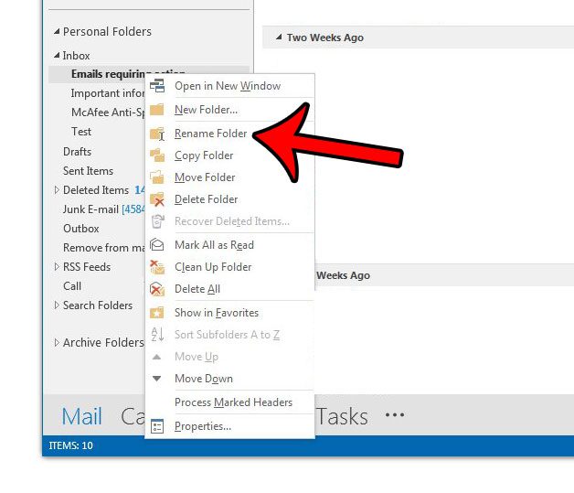Click the New Folder icon in menu
This screenshot has height=493, width=574.
(x=157, y=110)
